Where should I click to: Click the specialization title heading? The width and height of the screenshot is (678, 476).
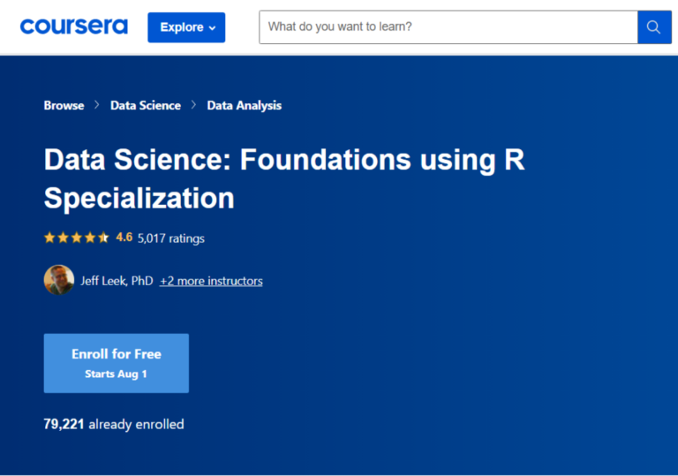[x=284, y=178]
